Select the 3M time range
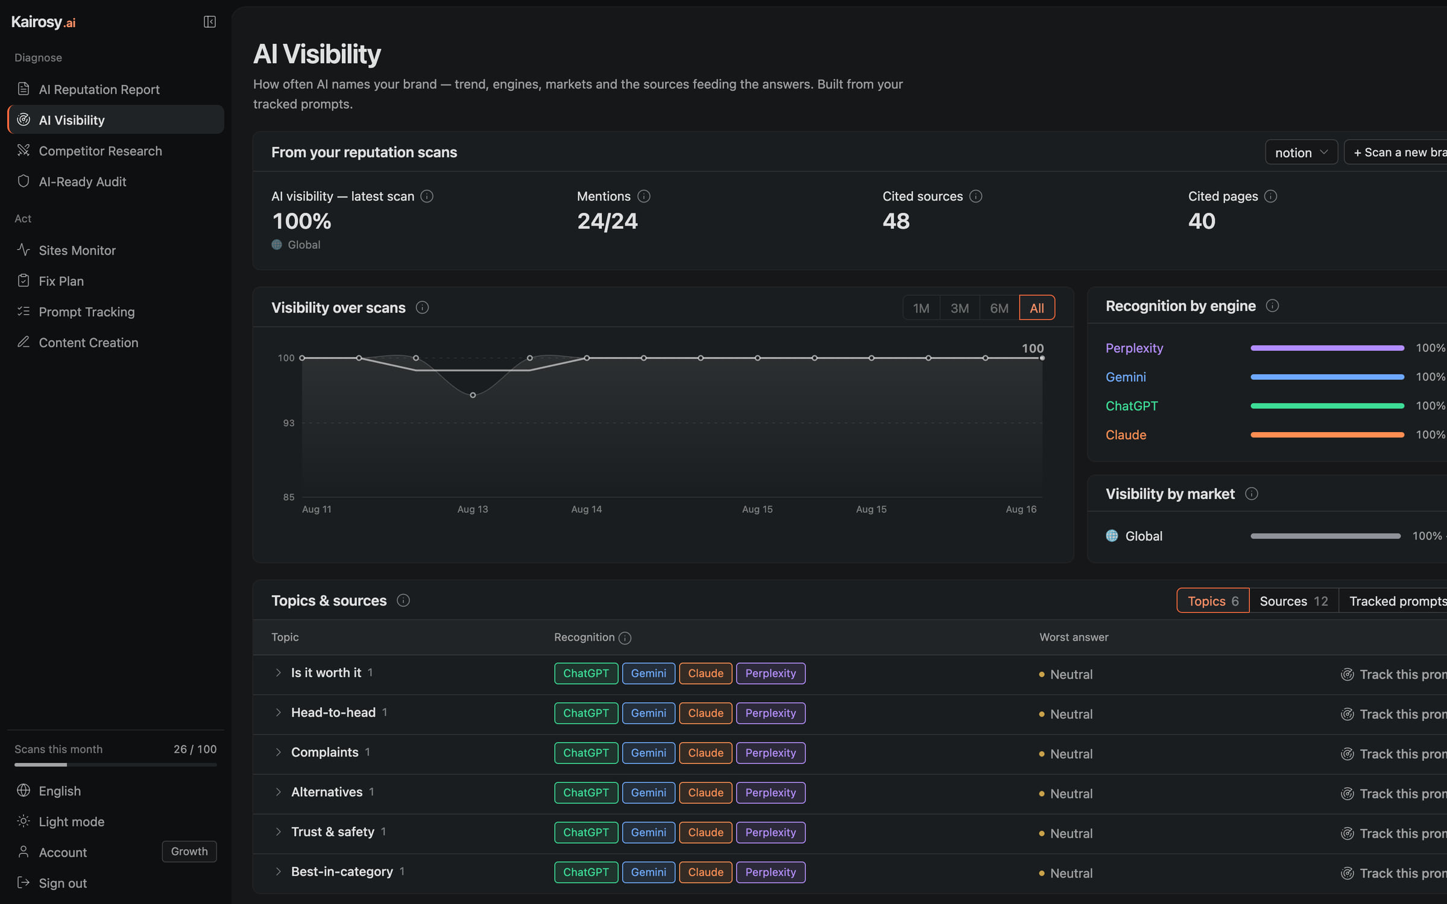The image size is (1447, 904). pyautogui.click(x=960, y=308)
